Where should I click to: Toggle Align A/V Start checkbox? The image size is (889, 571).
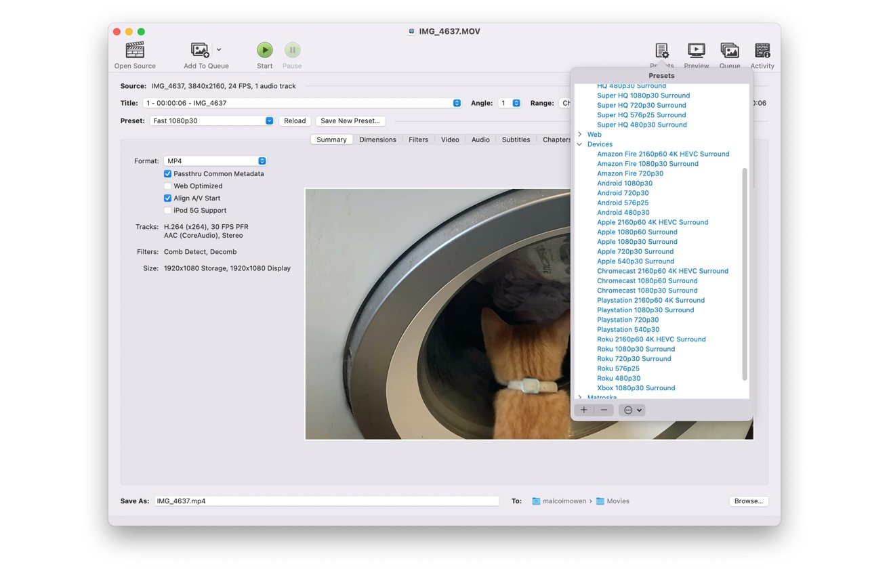[168, 198]
